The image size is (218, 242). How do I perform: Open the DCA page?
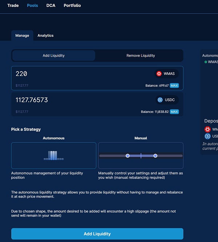click(x=51, y=5)
